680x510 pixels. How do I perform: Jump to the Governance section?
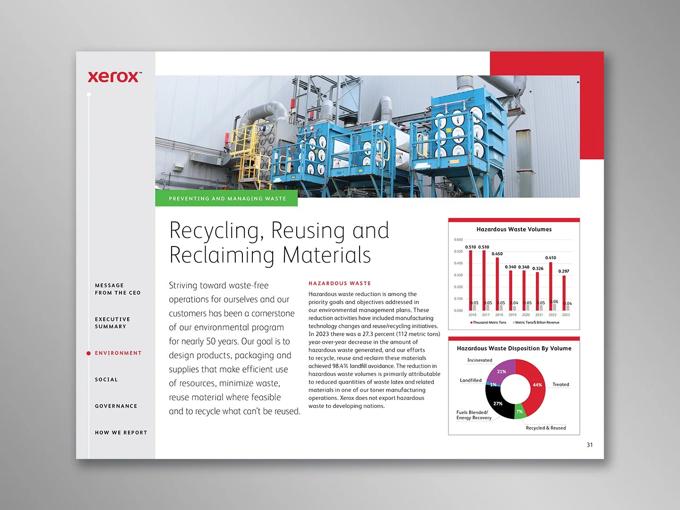click(116, 406)
